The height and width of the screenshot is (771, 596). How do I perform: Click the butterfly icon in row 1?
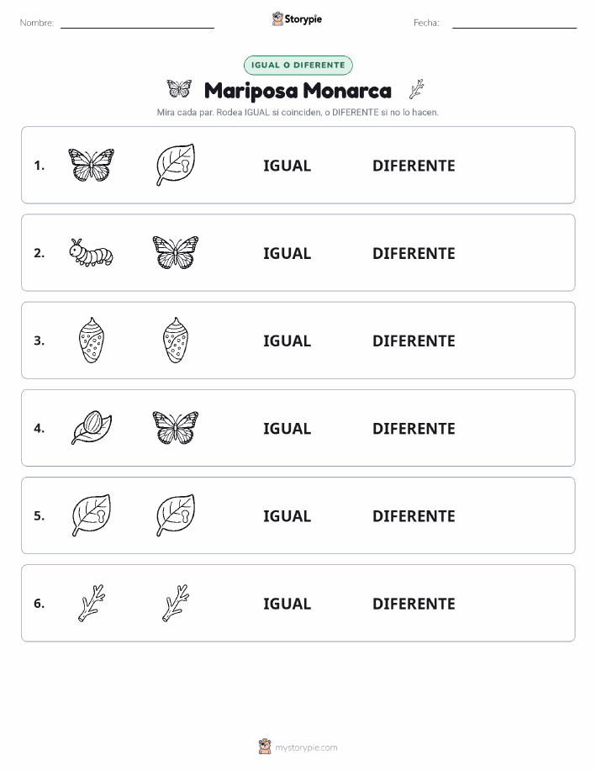pos(91,165)
